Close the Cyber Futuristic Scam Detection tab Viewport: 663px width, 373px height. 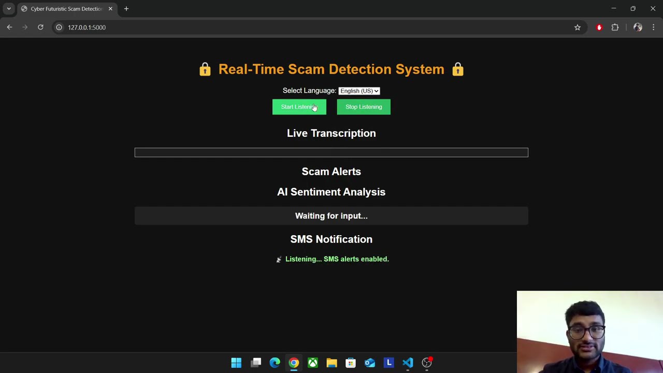click(x=110, y=9)
